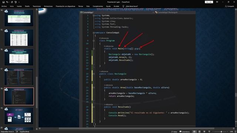The height and width of the screenshot is (133, 237).
Task: Click cloud icon on slide 19 thumbnail
Action: point(6,109)
